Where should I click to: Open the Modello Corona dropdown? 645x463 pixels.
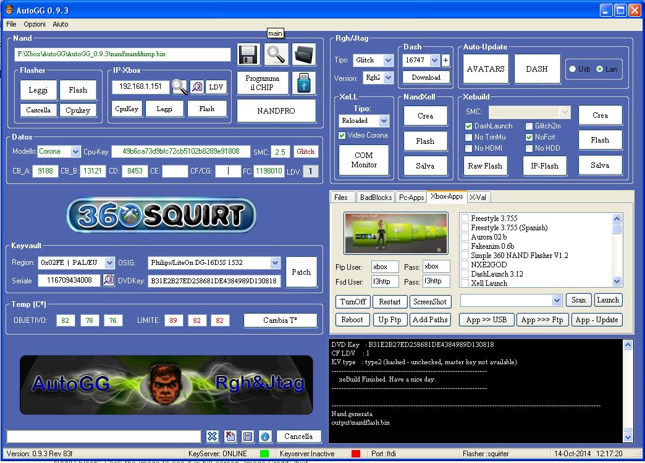coord(75,152)
